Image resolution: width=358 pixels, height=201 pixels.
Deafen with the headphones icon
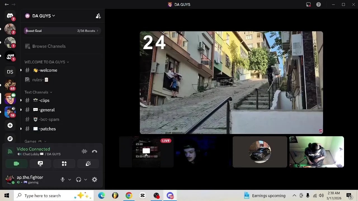[x=79, y=180]
